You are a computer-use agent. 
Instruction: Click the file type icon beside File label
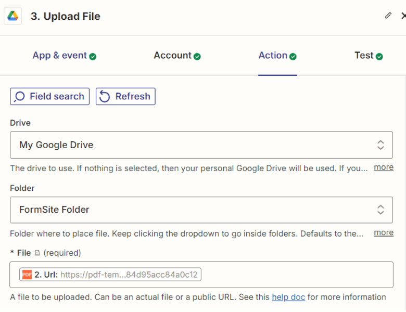pyautogui.click(x=37, y=253)
